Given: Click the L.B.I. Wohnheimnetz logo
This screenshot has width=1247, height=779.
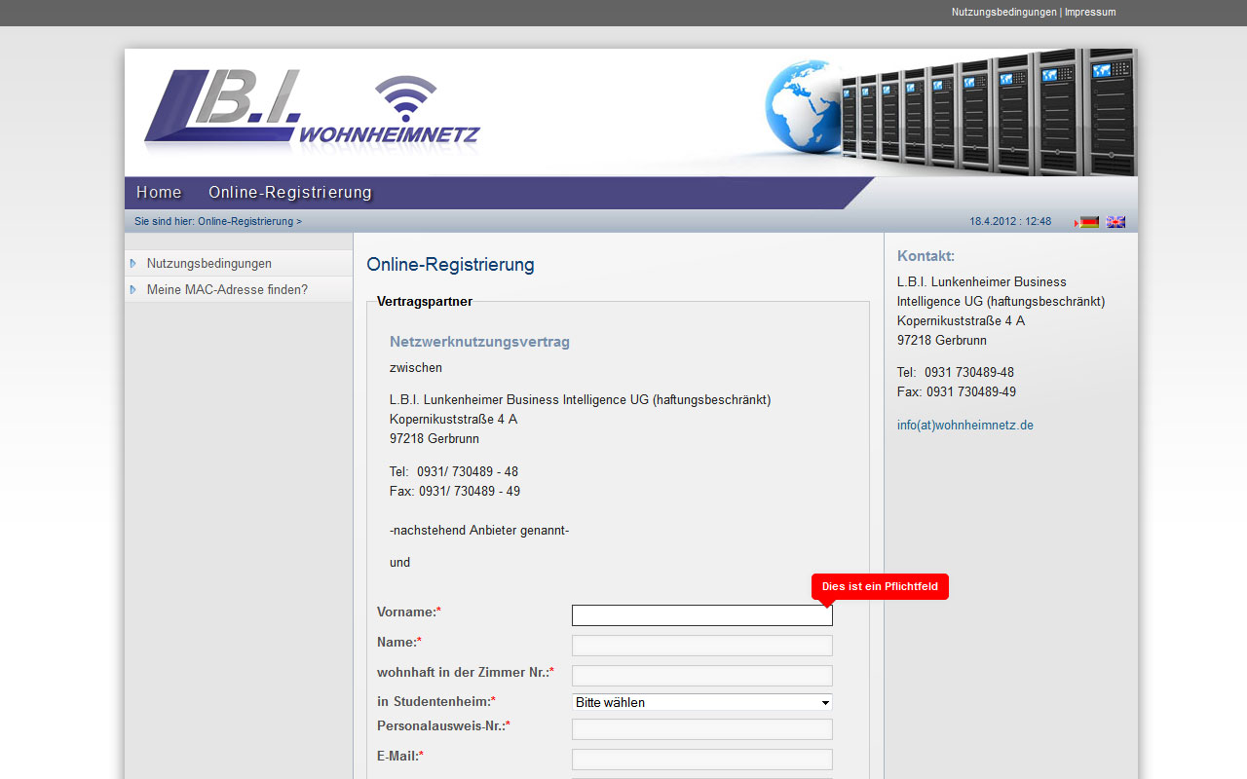Looking at the screenshot, I should click(x=312, y=111).
